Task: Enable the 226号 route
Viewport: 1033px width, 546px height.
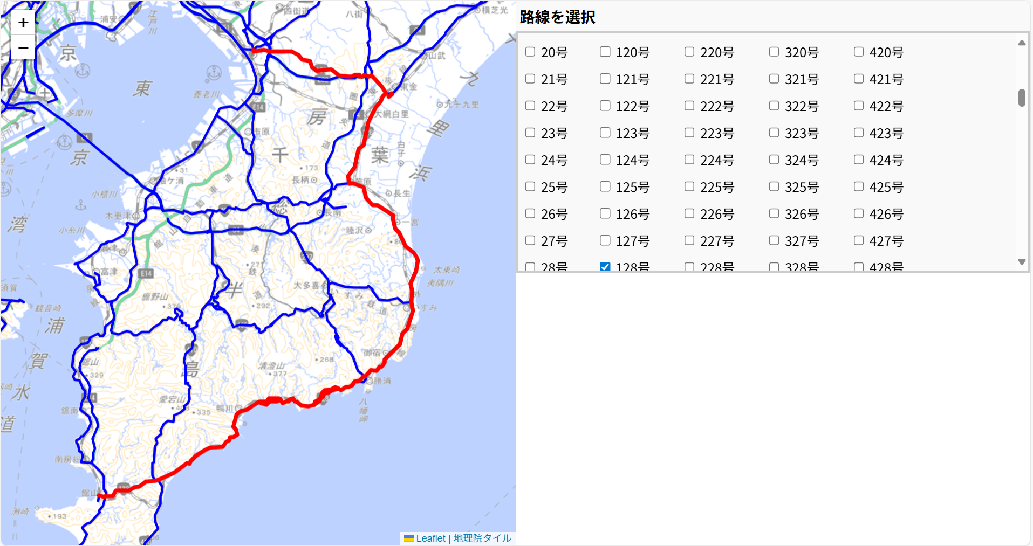Action: pos(689,213)
